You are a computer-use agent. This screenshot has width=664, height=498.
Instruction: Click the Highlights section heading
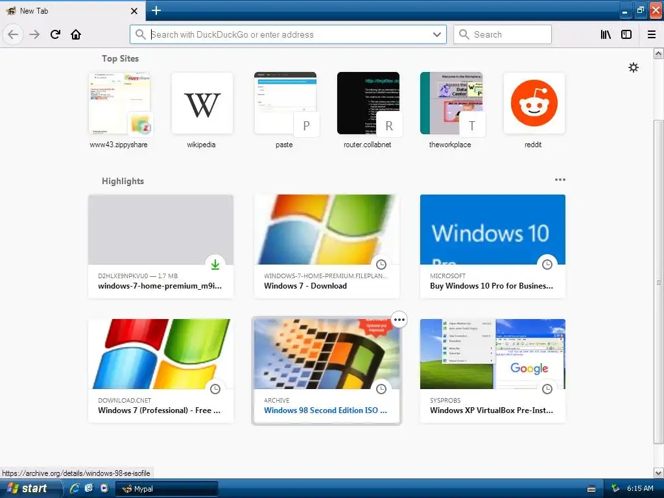(123, 182)
